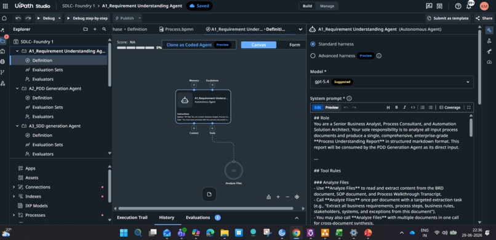Click Debug step-by-step button
The image size is (496, 240).
click(87, 18)
